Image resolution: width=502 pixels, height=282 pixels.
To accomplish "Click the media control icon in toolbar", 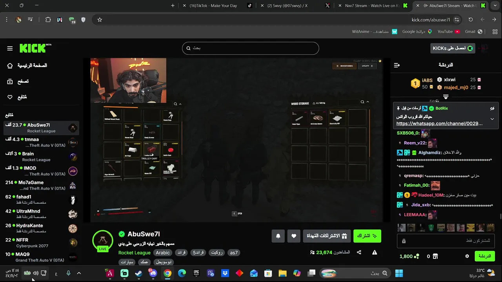I will [x=30, y=20].
